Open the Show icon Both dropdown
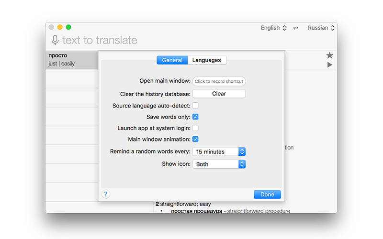 219,164
